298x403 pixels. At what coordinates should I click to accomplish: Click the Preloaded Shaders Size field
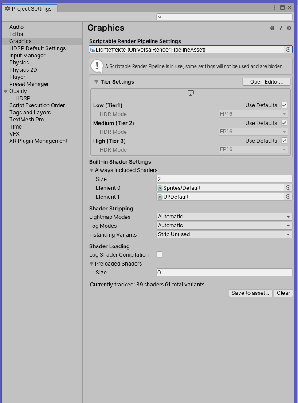click(x=224, y=273)
